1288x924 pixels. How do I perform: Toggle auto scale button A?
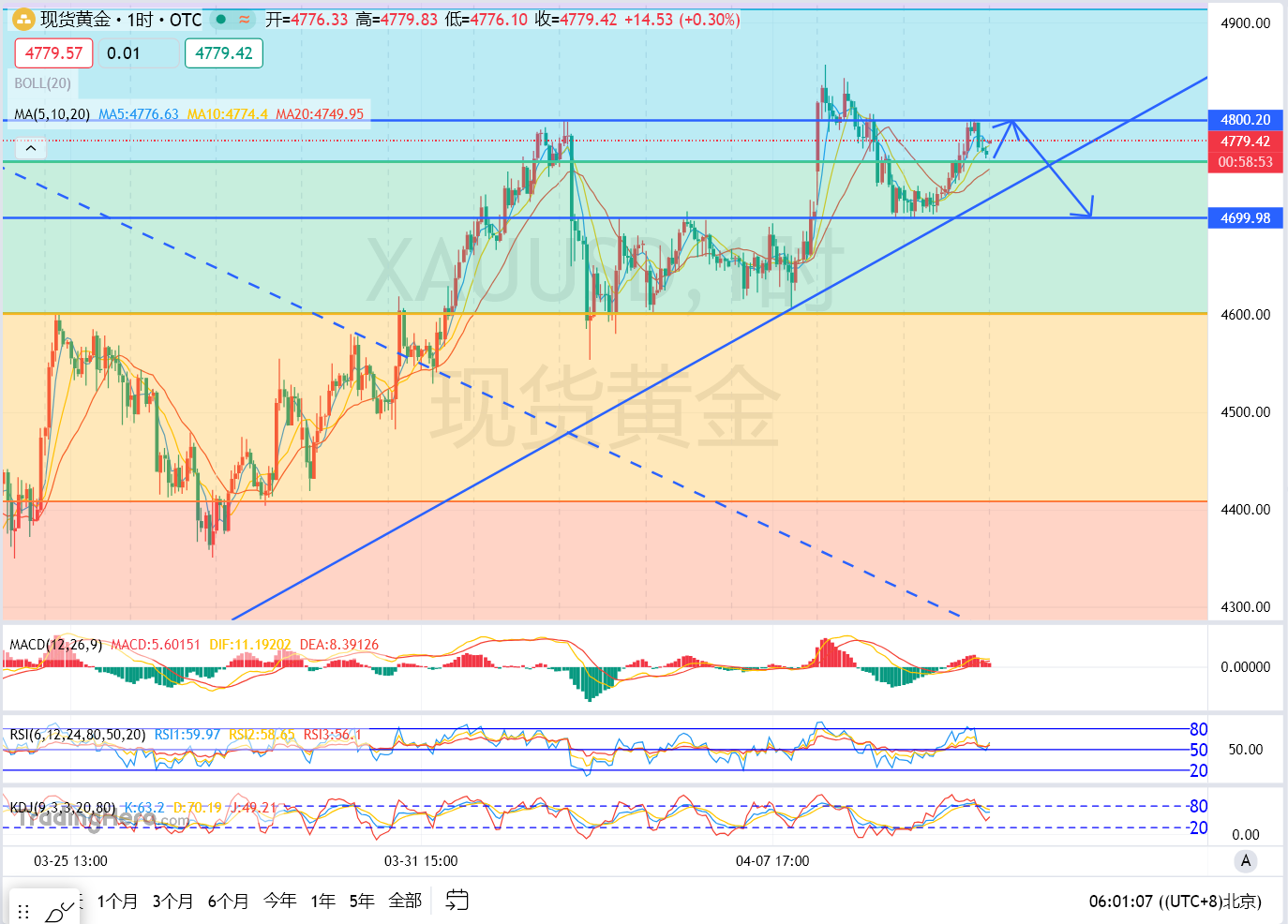click(x=1246, y=860)
